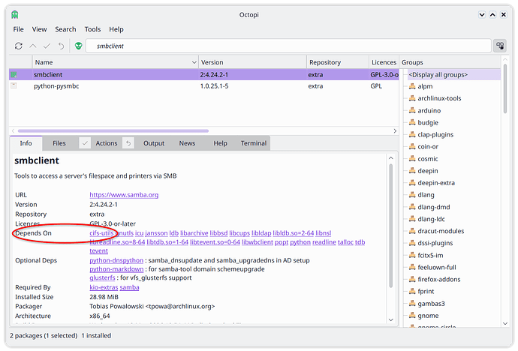This screenshot has height=351, width=518.
Task: Open the Help tab in lower panel
Action: click(220, 143)
